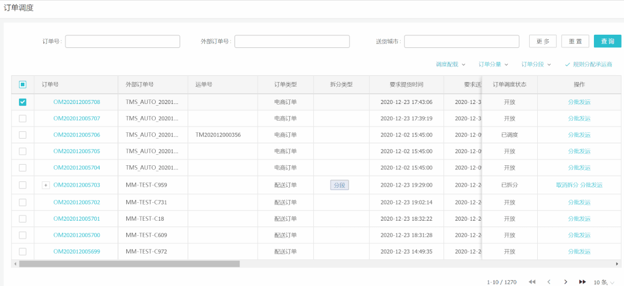Image resolution: width=624 pixels, height=286 pixels.
Task: Open the 订单分量 menu
Action: [x=493, y=64]
